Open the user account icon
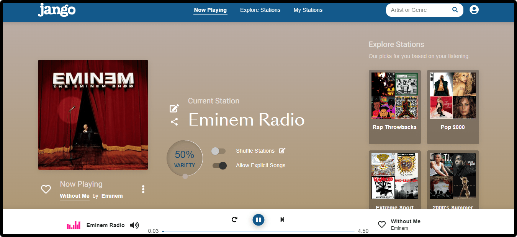517x237 pixels. tap(474, 10)
